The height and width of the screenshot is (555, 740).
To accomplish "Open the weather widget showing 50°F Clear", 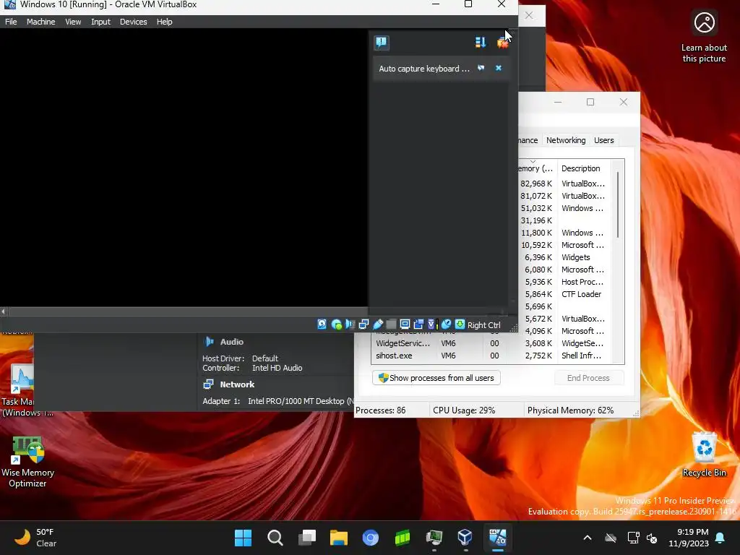I will click(35, 538).
